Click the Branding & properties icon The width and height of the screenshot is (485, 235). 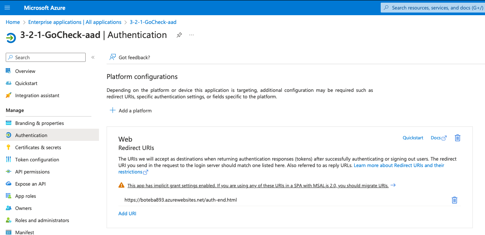(8, 123)
